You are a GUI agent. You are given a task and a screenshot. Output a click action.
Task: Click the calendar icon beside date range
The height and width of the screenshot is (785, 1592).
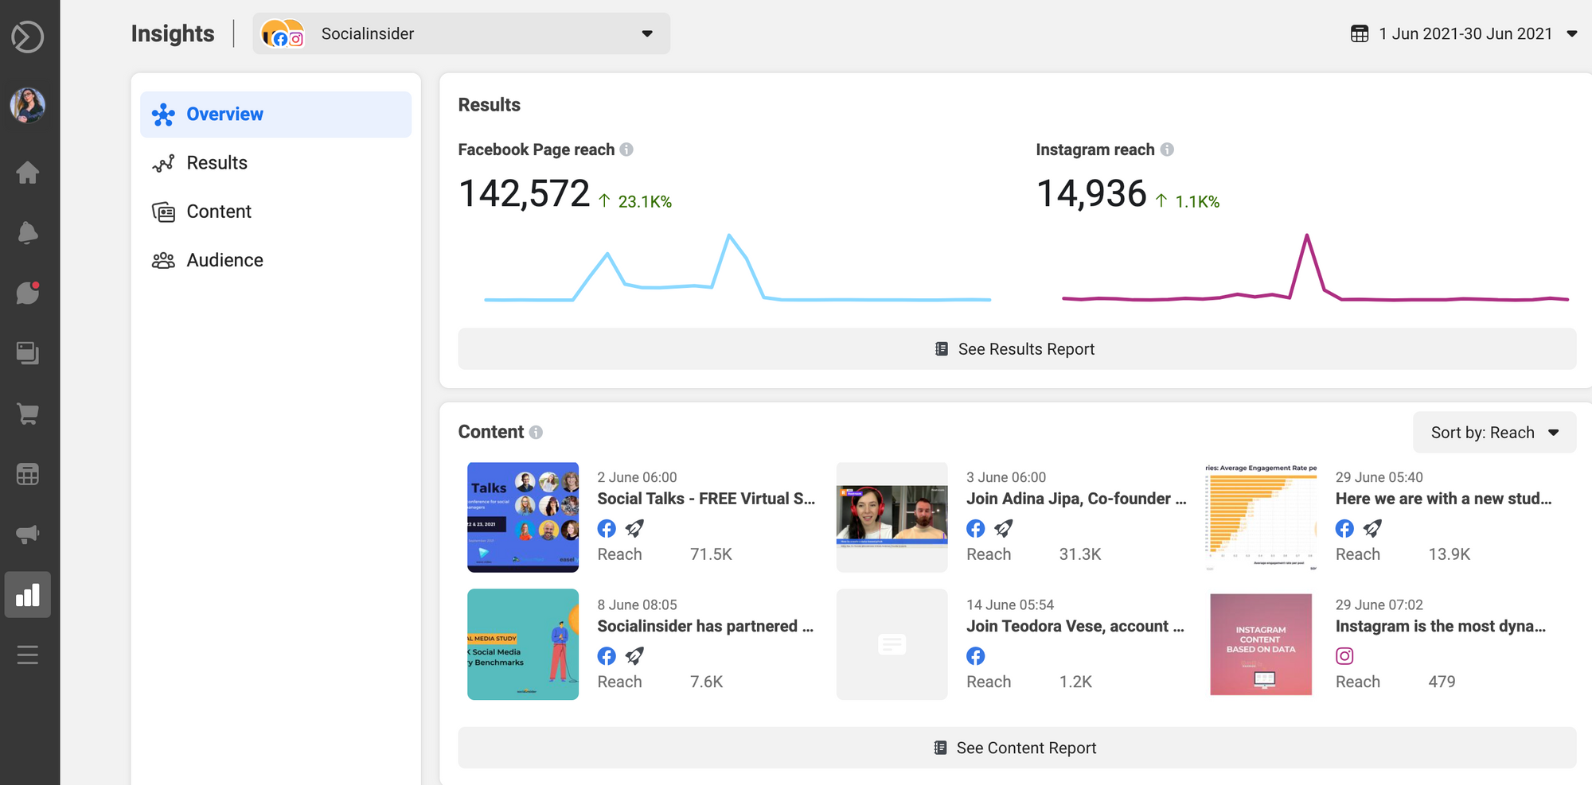coord(1360,33)
